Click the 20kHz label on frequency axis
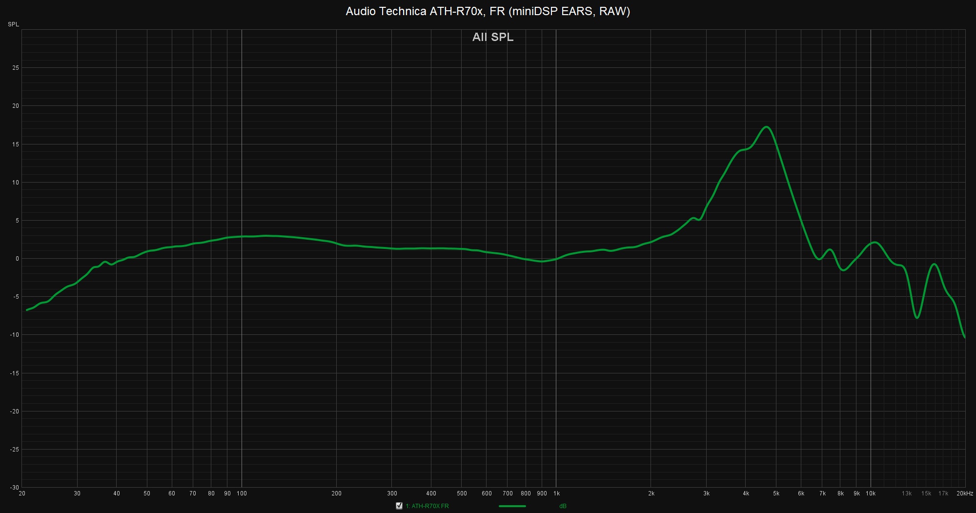Viewport: 976px width, 513px height. click(964, 493)
